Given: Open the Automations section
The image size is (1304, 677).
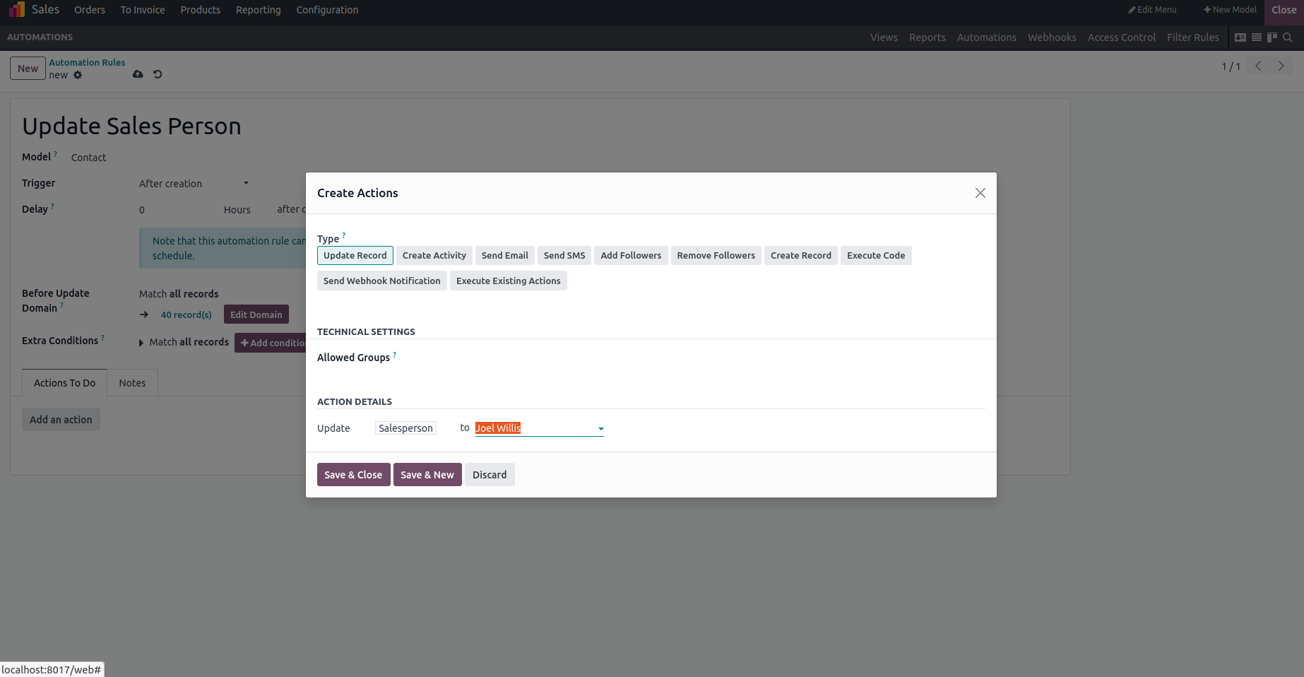Looking at the screenshot, I should tap(987, 37).
